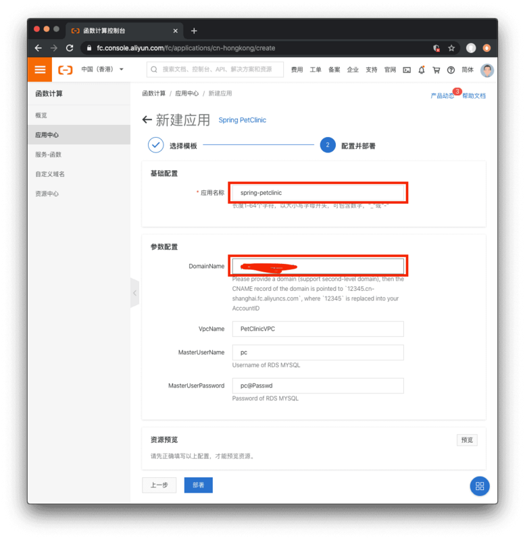Open the 工单 menu
This screenshot has width=525, height=540.
click(316, 70)
